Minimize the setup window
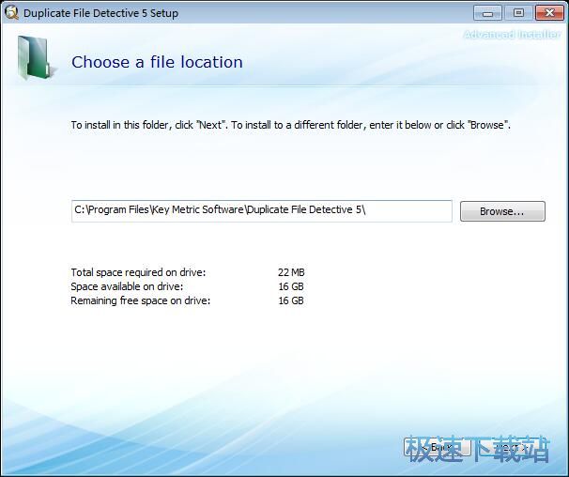569x477 pixels. pos(487,13)
